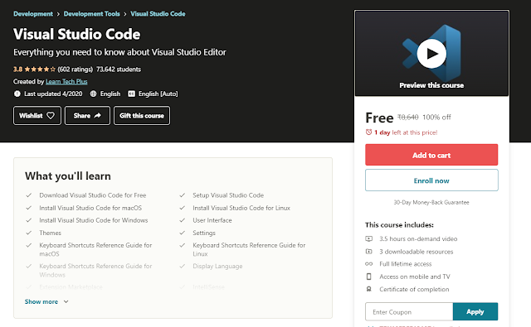
Task: Click the alarm clock icon near price
Action: pyautogui.click(x=368, y=132)
